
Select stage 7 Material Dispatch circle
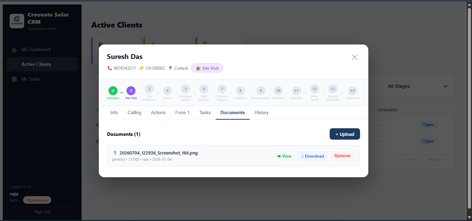click(222, 89)
